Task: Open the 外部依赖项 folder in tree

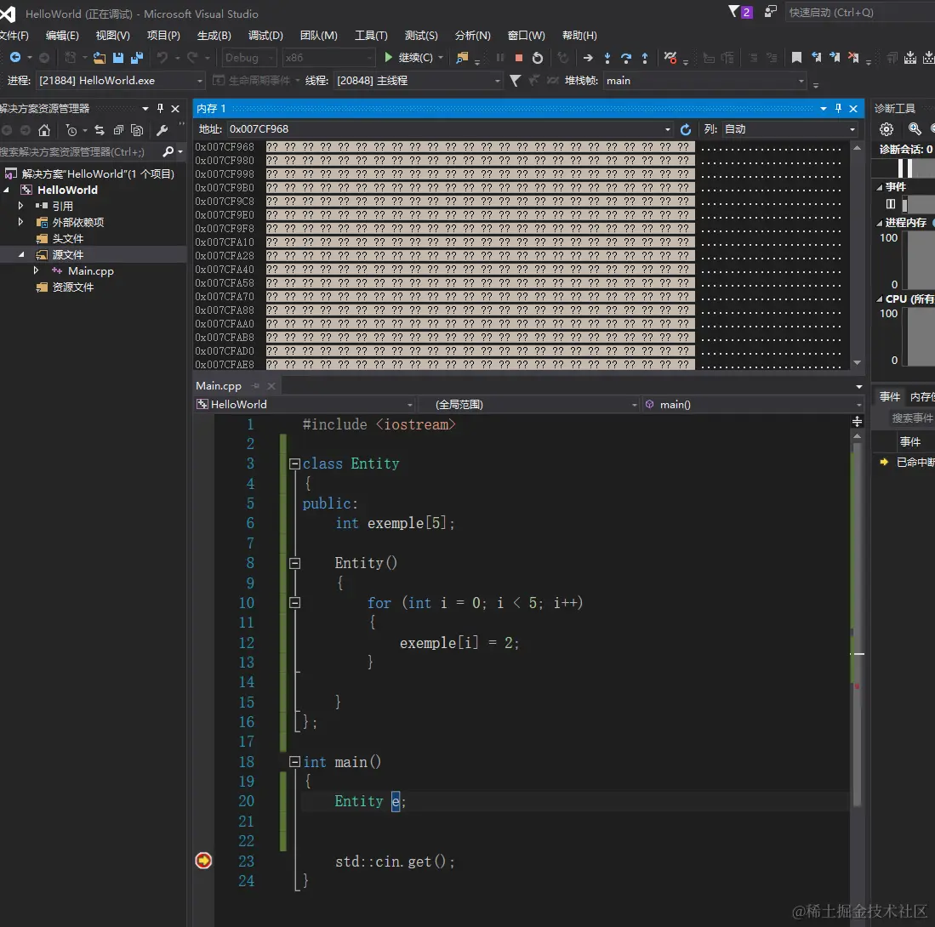Action: (x=77, y=222)
